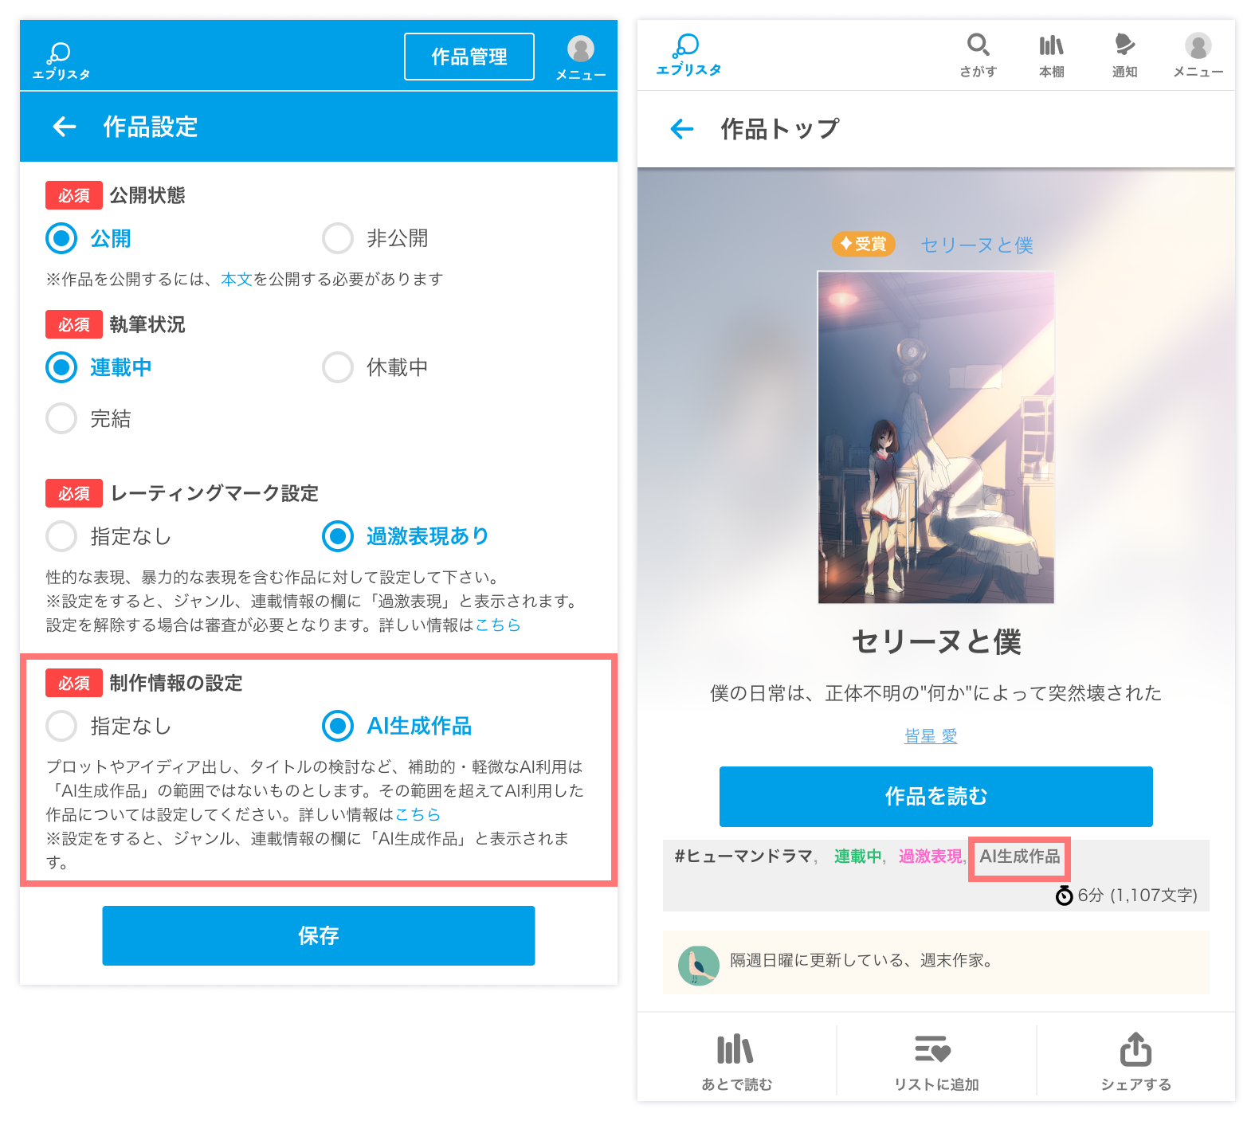Click the #ヒューマンドラマ tag
This screenshot has width=1255, height=1121.
pyautogui.click(x=743, y=856)
